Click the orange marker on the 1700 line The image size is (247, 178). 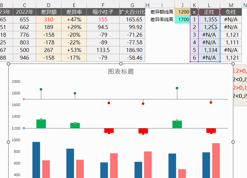(x=24, y=99)
